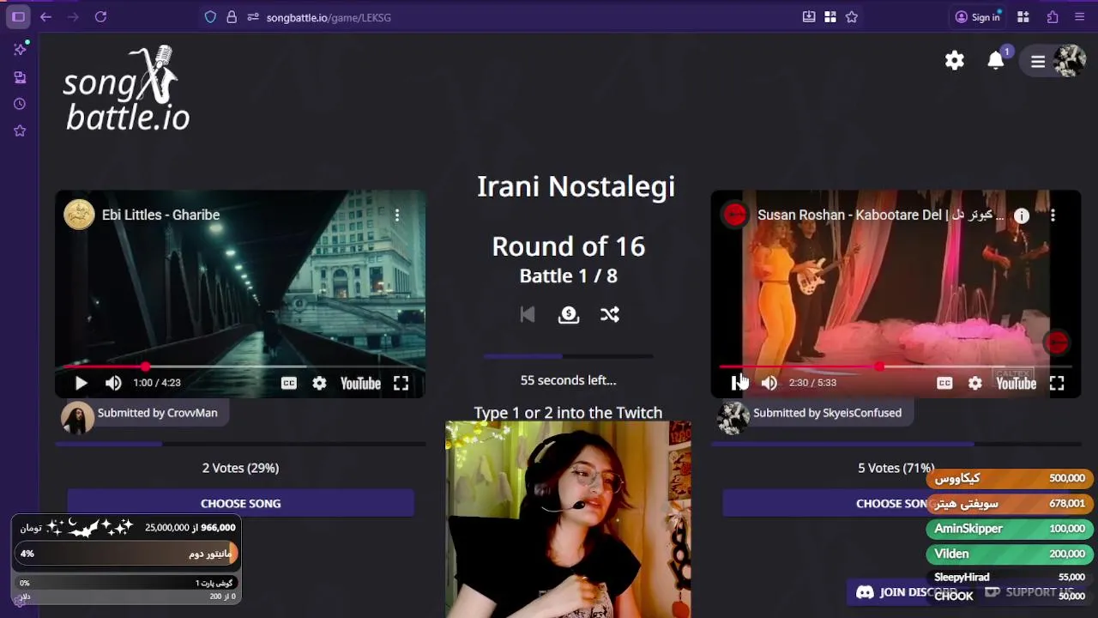Screen dimensions: 1098x618
Task: Click AminSkipper donor entry
Action: [x=1009, y=529]
